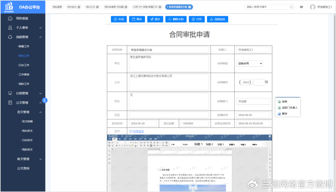
Task: Click the cycle icon beside 流程管理
Action: click(10, 37)
